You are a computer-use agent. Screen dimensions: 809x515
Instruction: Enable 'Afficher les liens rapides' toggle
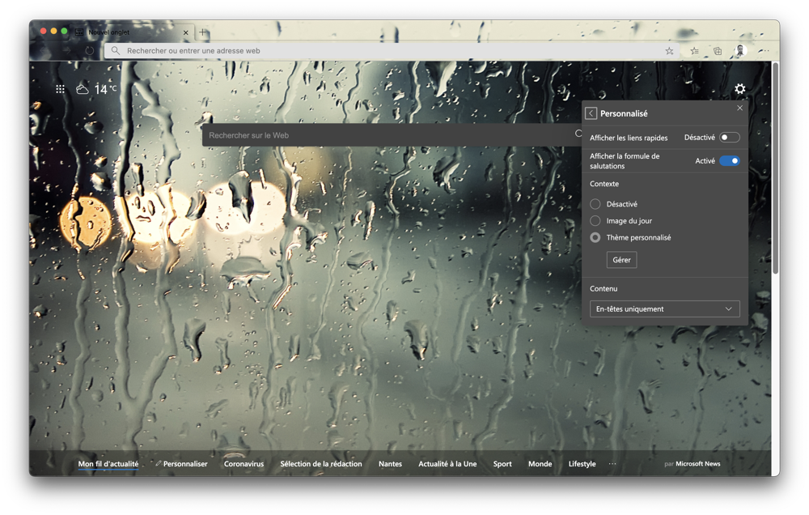tap(729, 138)
